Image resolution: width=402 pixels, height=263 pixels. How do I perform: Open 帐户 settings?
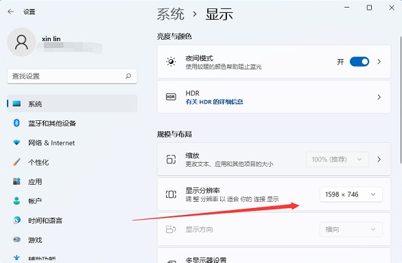72,201
